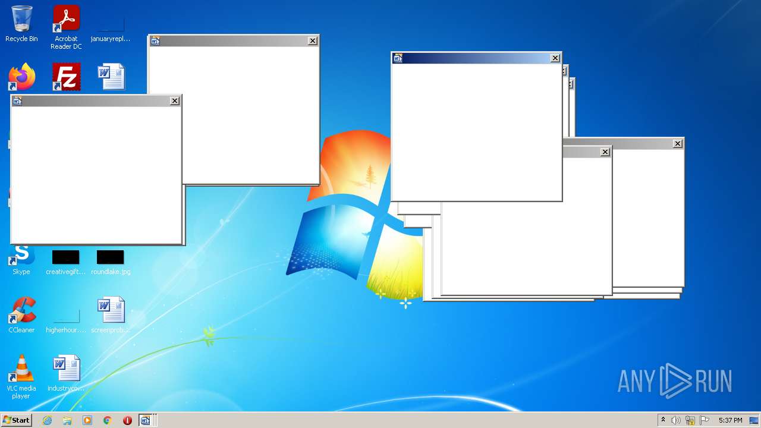
Task: Close the far-left blank Word window
Action: click(175, 100)
